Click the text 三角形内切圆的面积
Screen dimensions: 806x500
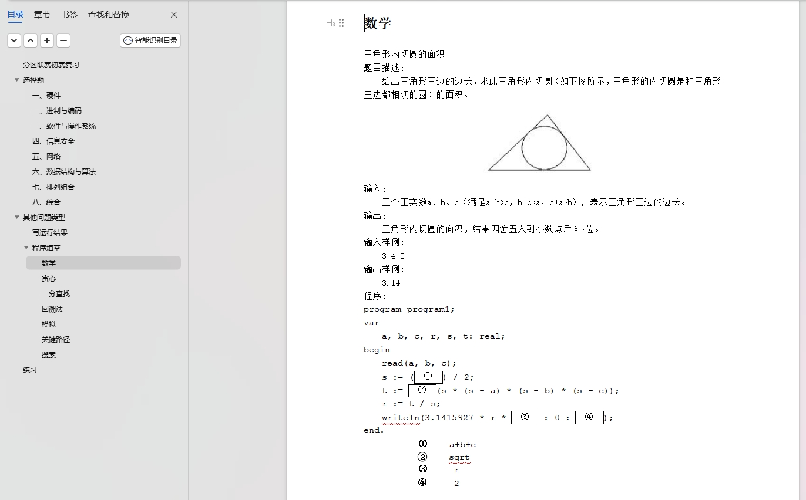404,54
